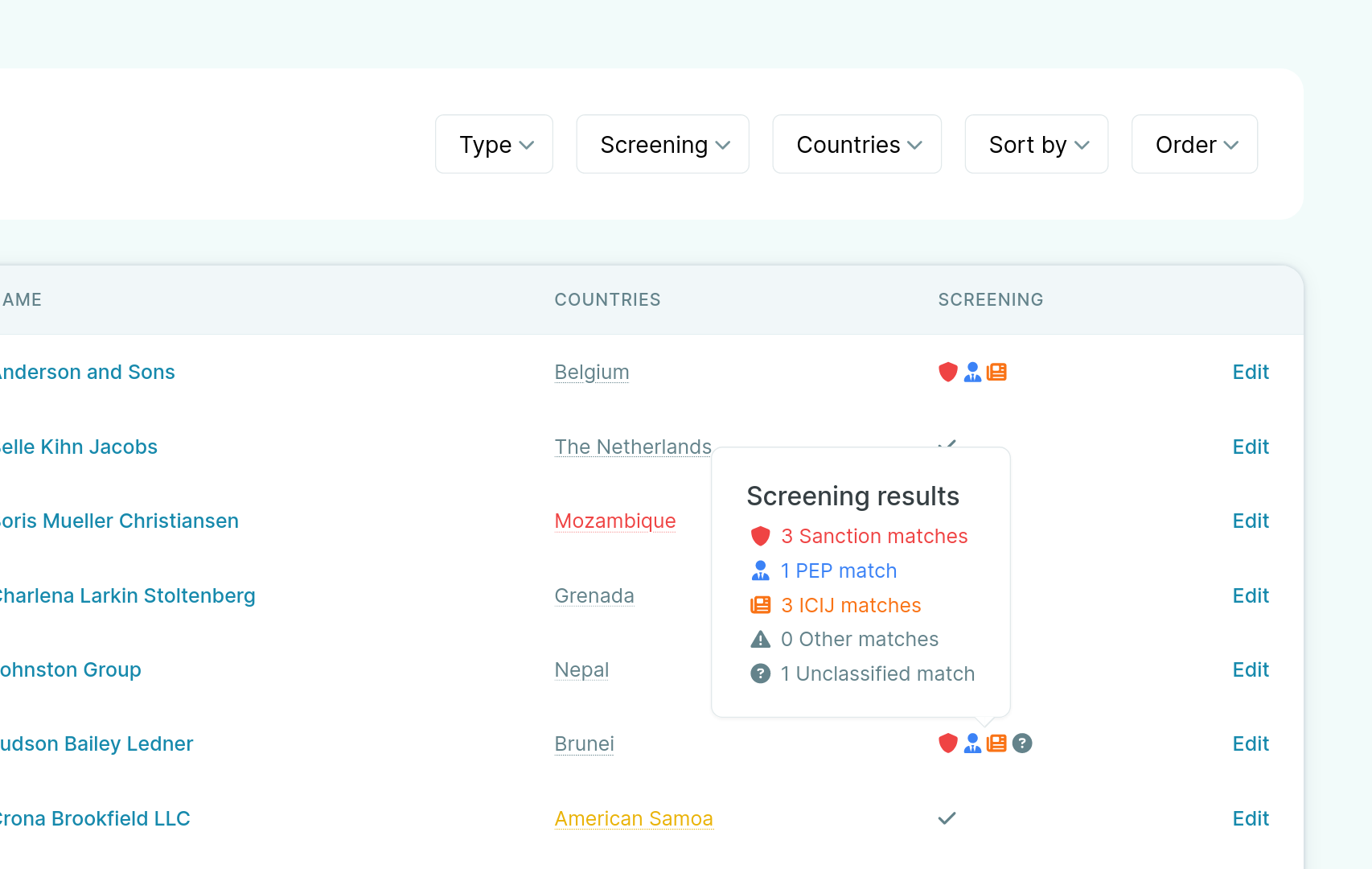The height and width of the screenshot is (869, 1372).
Task: Select the PEP icon on Hudson Bailey Ledner row
Action: pyautogui.click(x=972, y=743)
